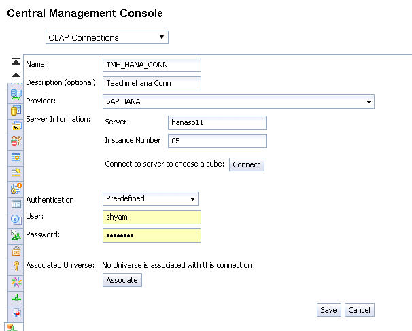The width and height of the screenshot is (412, 331).
Task: Open the yellow cylinder database sidebar icon
Action: (16, 111)
